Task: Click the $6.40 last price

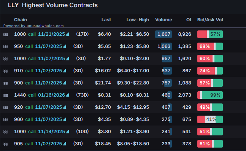Action: pos(104,34)
